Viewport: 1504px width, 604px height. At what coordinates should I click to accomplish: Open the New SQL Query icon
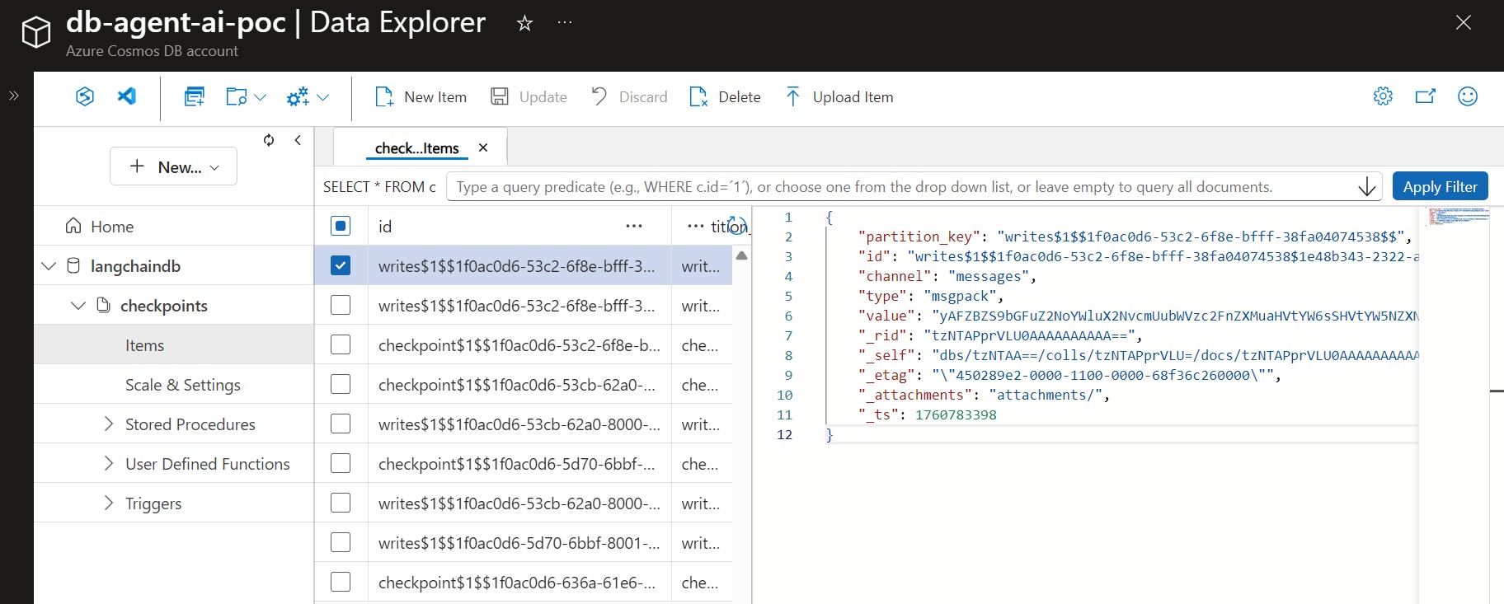click(195, 96)
